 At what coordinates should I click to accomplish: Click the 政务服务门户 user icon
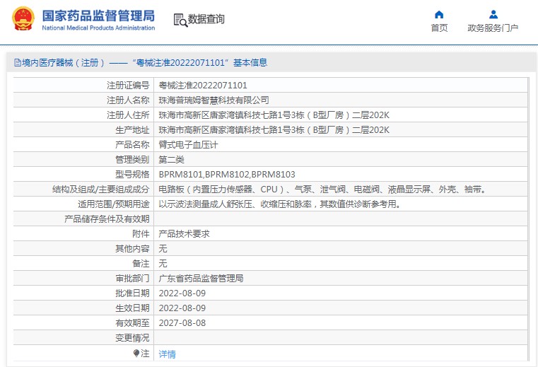tap(493, 14)
